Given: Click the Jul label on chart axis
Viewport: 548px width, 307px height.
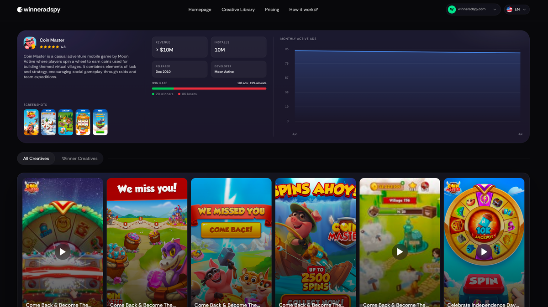Looking at the screenshot, I should (x=520, y=134).
